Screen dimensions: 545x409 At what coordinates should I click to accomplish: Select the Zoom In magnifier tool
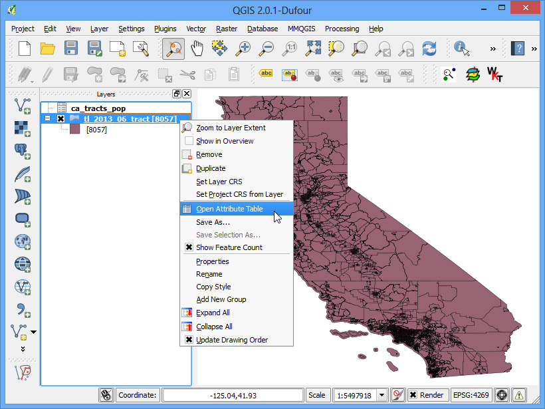(243, 49)
